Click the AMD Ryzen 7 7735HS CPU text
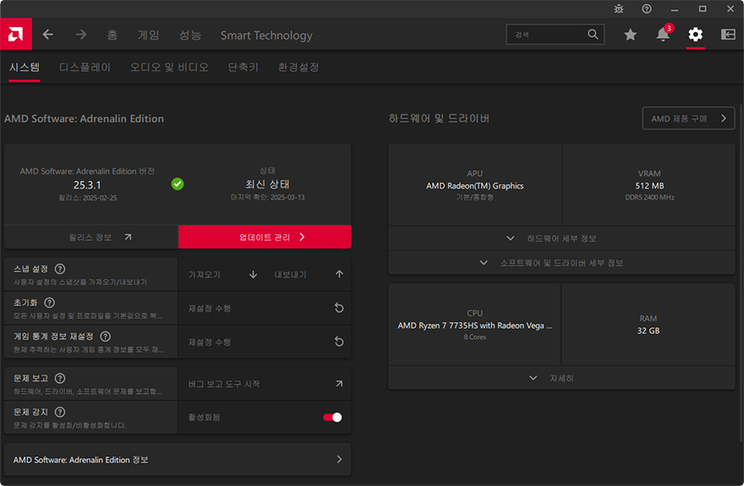Screen dimensions: 744x486 (474, 325)
